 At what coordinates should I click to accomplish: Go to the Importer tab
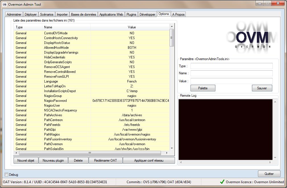62,14
